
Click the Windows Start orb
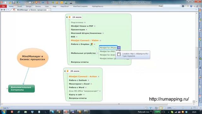[4, 112]
